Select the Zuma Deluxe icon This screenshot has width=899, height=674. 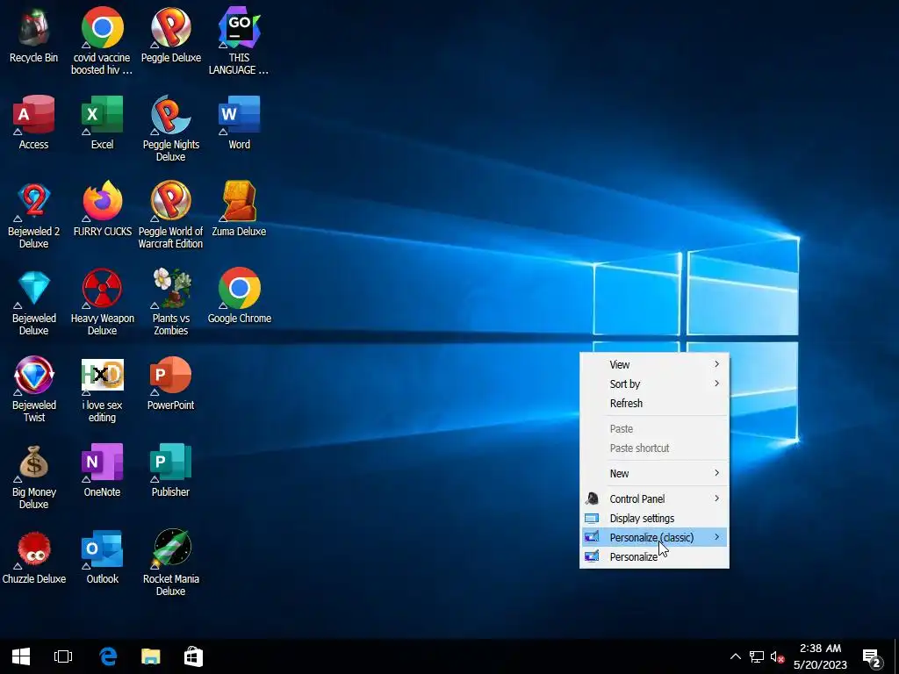[x=239, y=210]
